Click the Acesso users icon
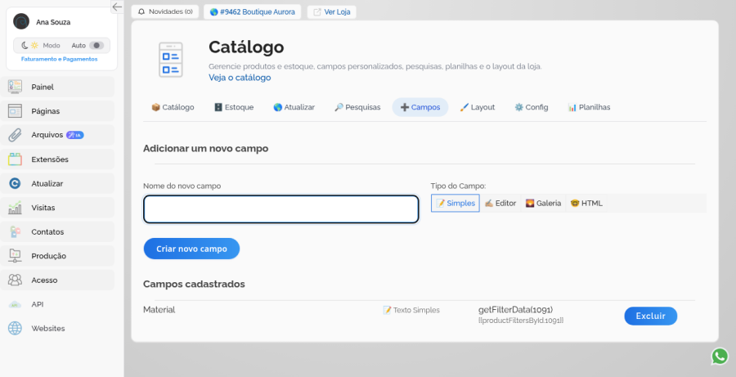This screenshot has height=377, width=736. click(x=15, y=281)
